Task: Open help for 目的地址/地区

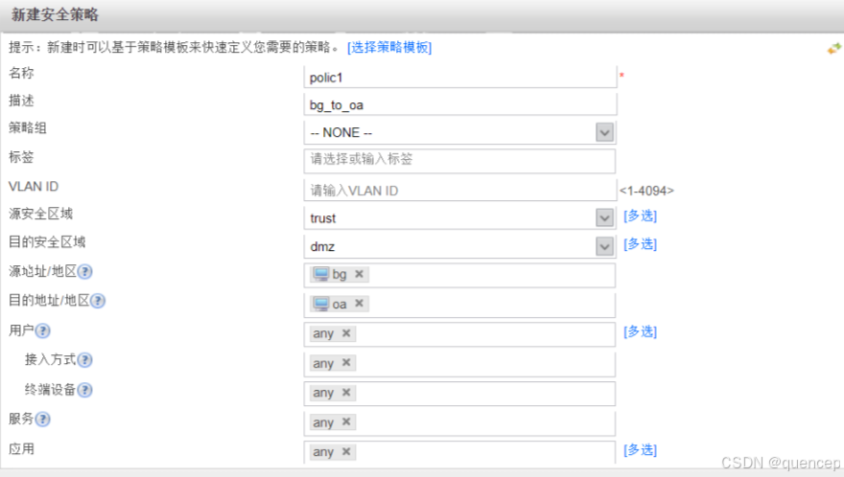Action: (98, 301)
